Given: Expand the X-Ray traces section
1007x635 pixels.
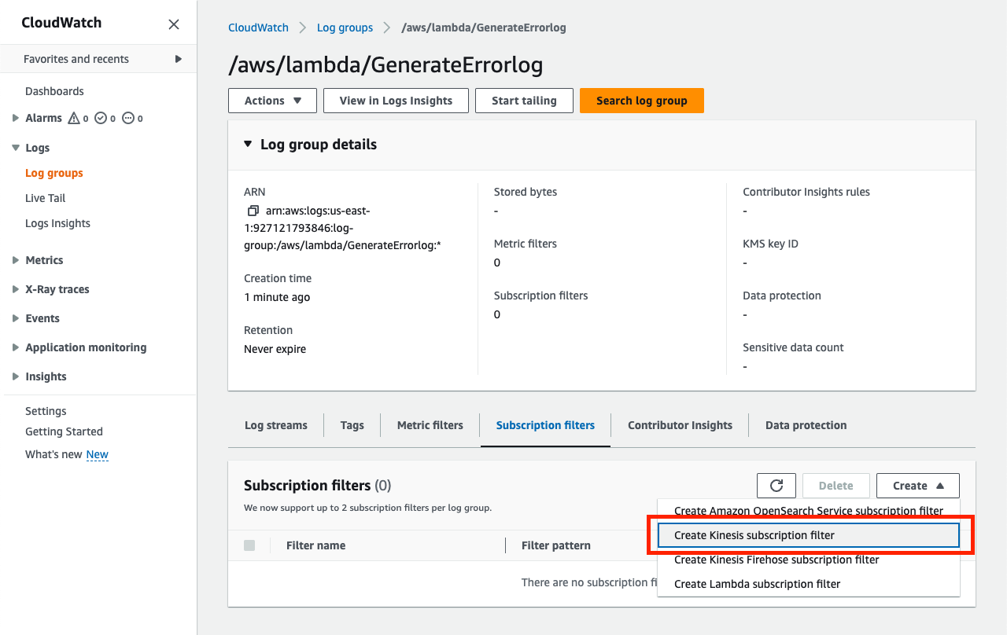Looking at the screenshot, I should [16, 289].
